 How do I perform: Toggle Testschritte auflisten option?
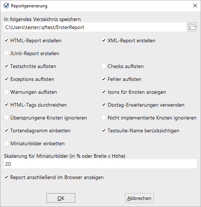(x=6, y=66)
